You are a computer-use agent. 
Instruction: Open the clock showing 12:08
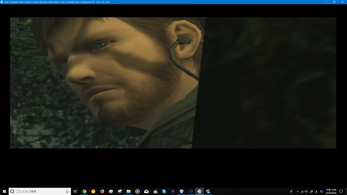click(x=331, y=191)
